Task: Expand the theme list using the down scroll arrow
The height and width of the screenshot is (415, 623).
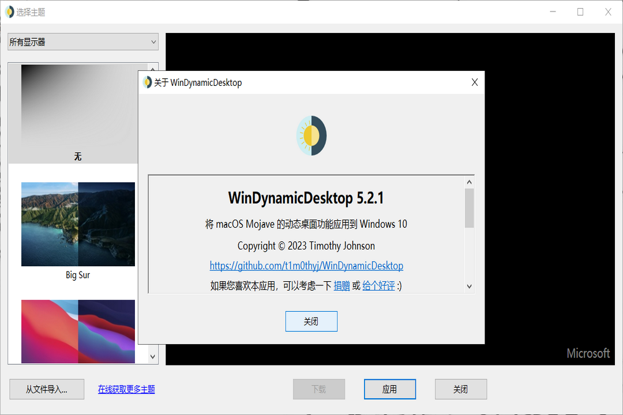Action: point(152,356)
